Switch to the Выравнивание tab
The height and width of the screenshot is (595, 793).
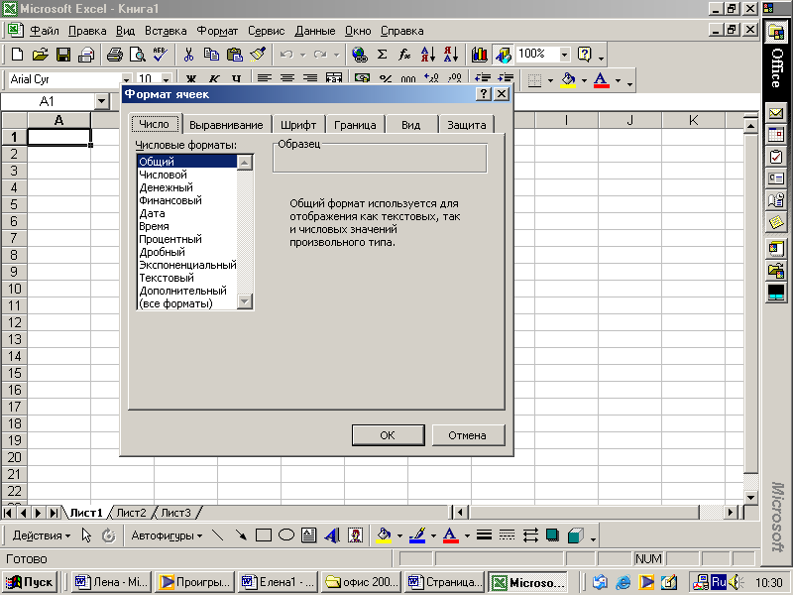click(x=226, y=125)
